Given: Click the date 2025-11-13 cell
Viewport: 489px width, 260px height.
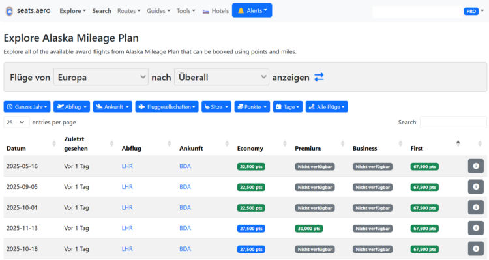Looking at the screenshot, I should 22,228.
